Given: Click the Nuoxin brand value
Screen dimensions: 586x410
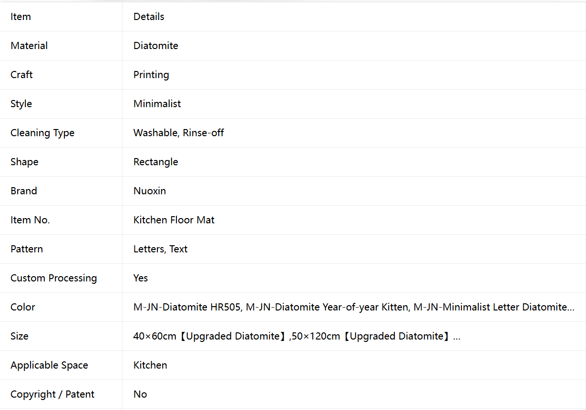Looking at the screenshot, I should (150, 191).
